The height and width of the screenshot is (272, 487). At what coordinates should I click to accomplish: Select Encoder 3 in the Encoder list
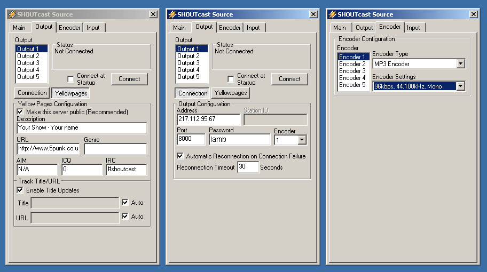352,71
